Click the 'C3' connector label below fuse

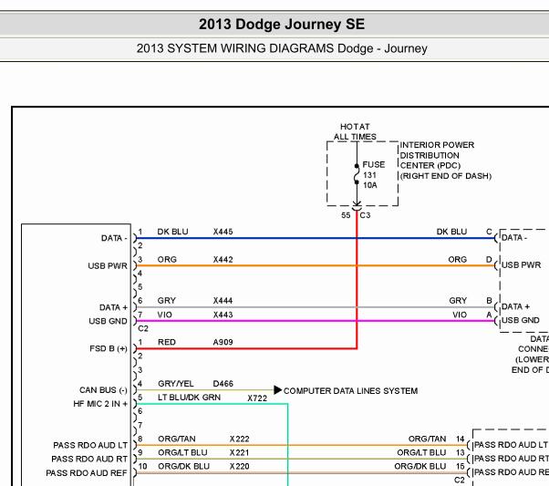(x=365, y=215)
